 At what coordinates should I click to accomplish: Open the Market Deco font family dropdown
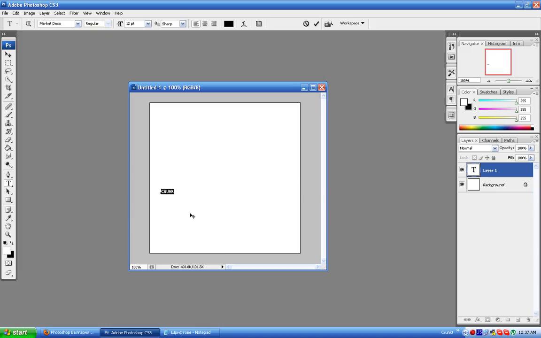click(77, 23)
